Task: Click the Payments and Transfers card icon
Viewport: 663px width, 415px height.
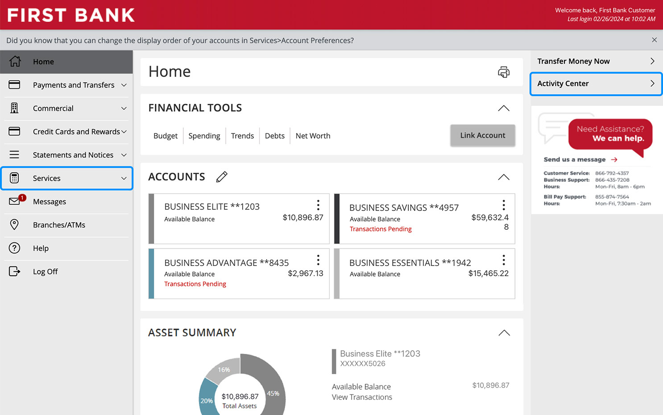Action: coord(14,85)
